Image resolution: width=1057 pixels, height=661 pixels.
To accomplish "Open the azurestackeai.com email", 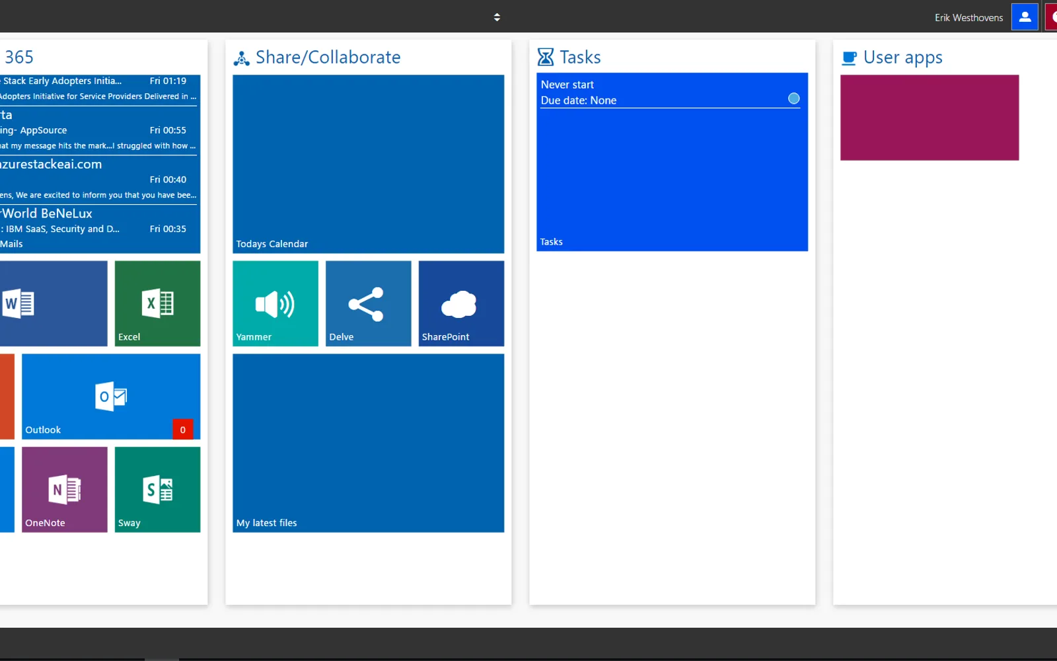I will click(99, 180).
